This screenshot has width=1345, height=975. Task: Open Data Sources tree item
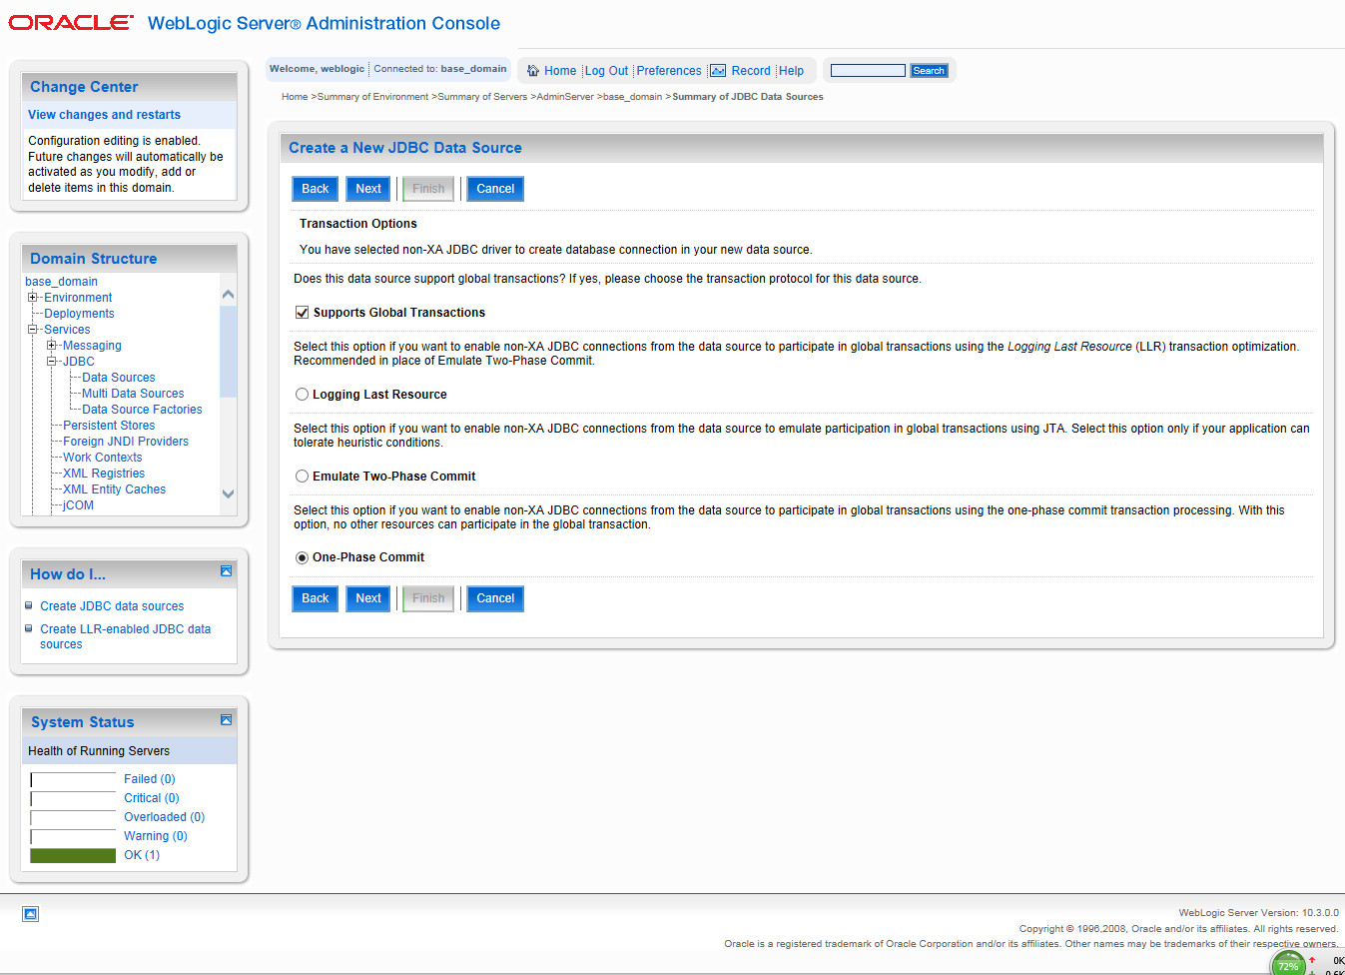119,378
